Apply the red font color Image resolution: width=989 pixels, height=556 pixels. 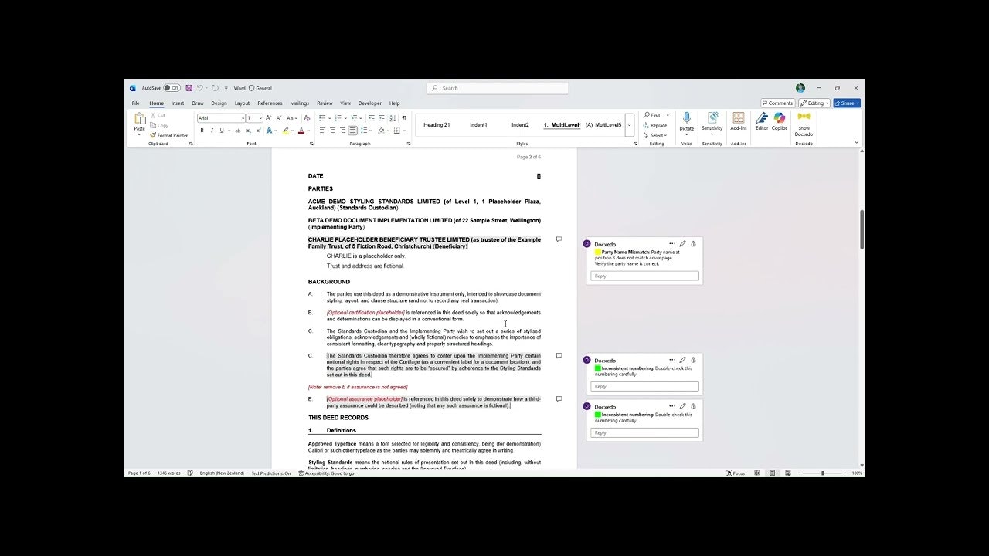[x=301, y=131]
